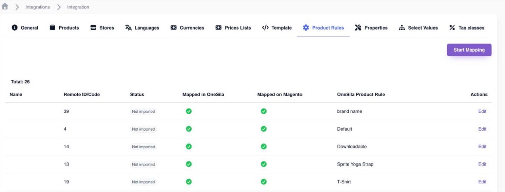Click remote ID 4 cell
The image size is (505, 192).
65,129
